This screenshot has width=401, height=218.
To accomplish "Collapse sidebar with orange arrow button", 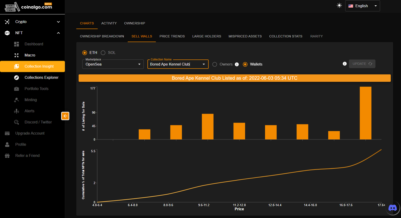I will (x=65, y=116).
